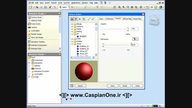
Task: Open the Format menu
Action: pos(54,3)
